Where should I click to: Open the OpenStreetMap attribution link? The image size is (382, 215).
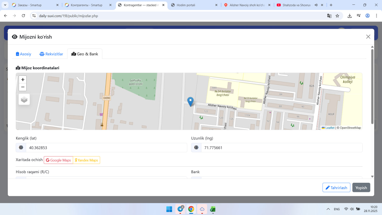(x=350, y=128)
